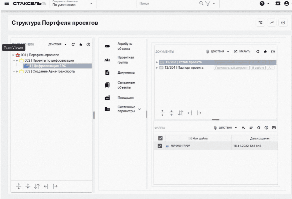Uncheck the REP-00001-7.PDF file checkbox
The image size is (292, 199).
pyautogui.click(x=160, y=146)
